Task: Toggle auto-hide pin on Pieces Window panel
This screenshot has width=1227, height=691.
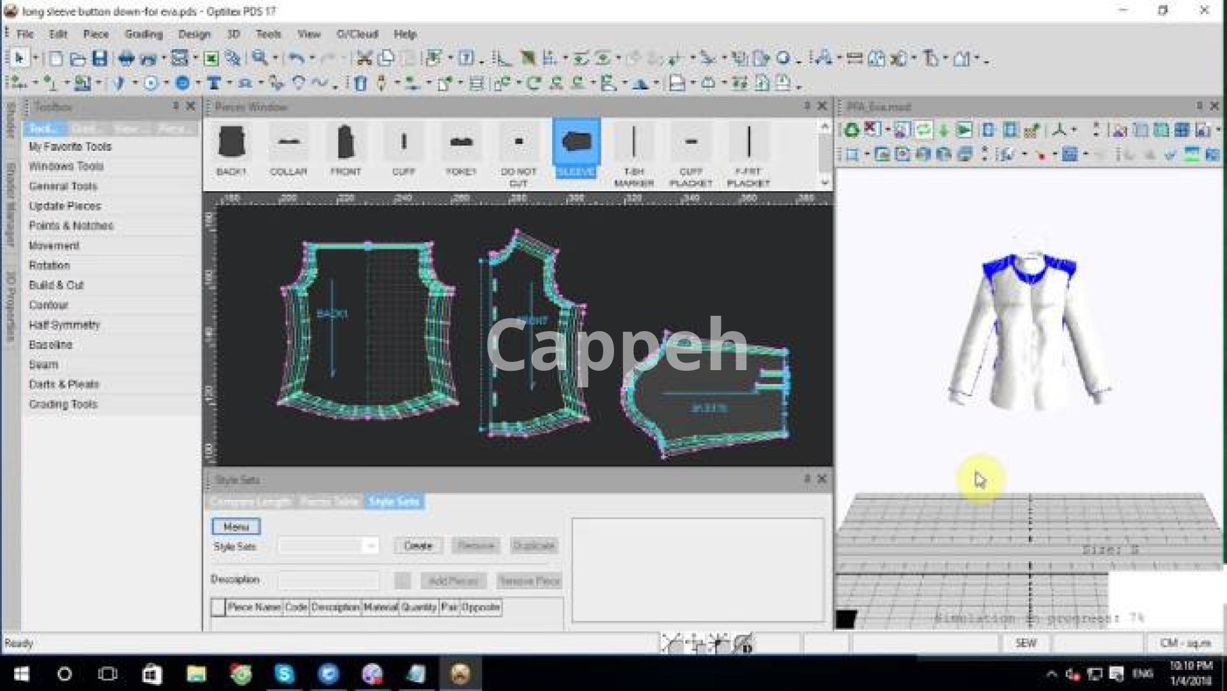Action: tap(807, 106)
